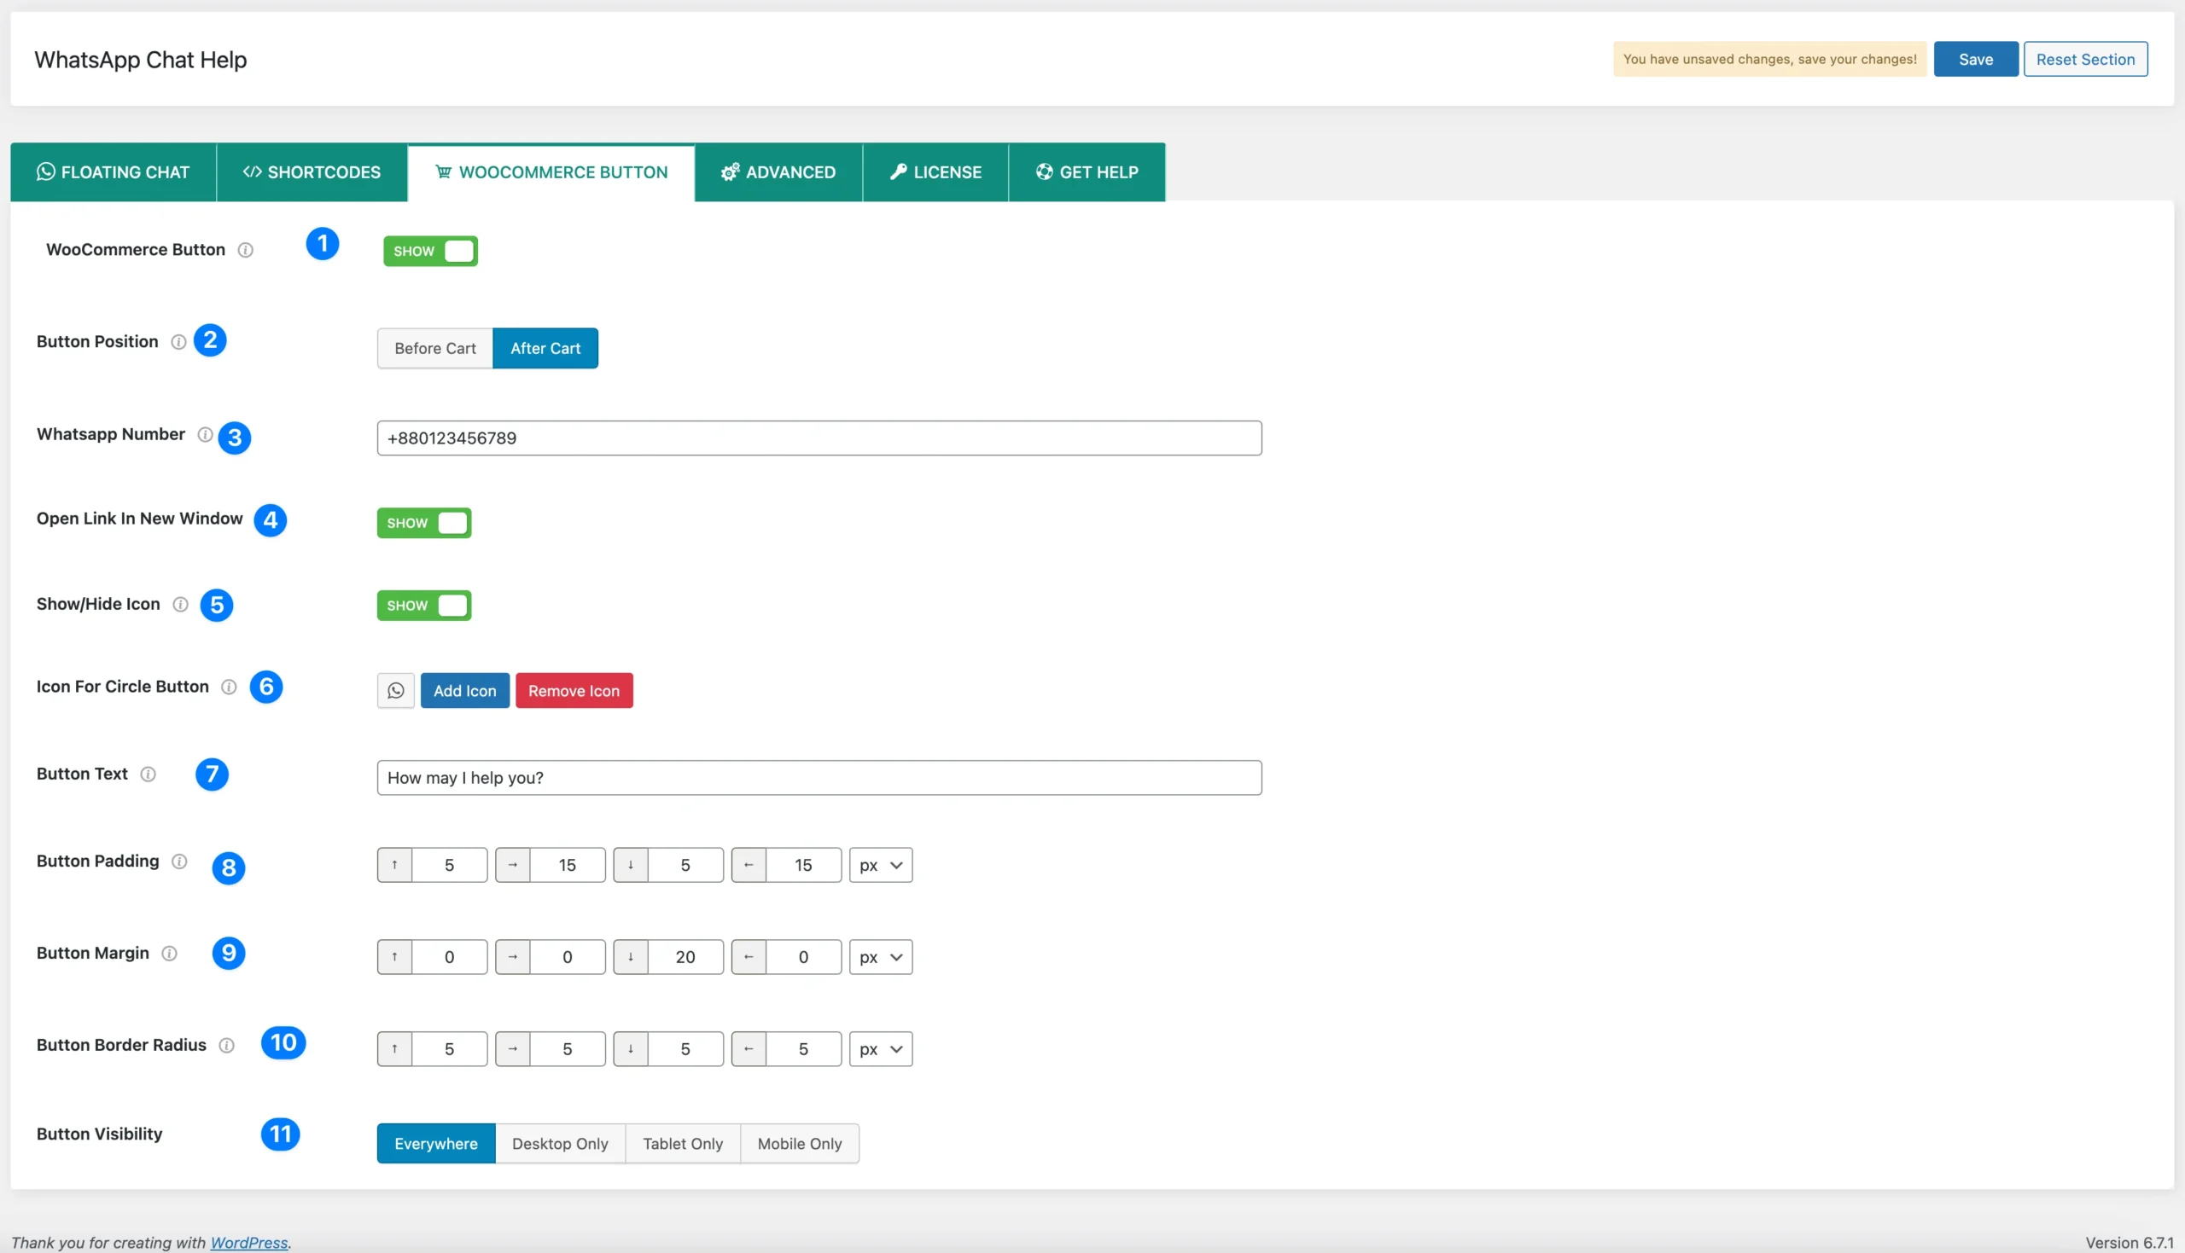Click the Button Padding right value field
Viewport: 2185px width, 1253px height.
[x=568, y=865]
